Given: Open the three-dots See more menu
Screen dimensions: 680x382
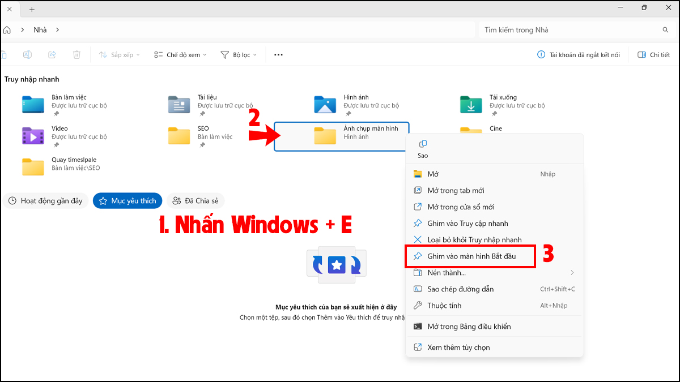Looking at the screenshot, I should tap(278, 55).
